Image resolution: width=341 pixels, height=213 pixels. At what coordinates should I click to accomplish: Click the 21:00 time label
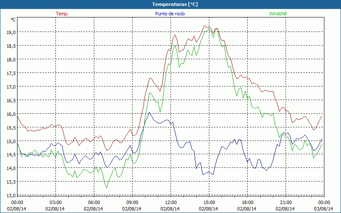(286, 203)
